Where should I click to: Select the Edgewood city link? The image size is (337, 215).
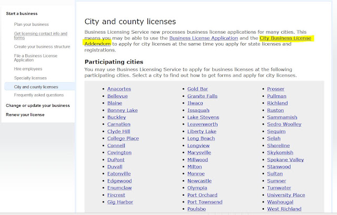coord(120,181)
